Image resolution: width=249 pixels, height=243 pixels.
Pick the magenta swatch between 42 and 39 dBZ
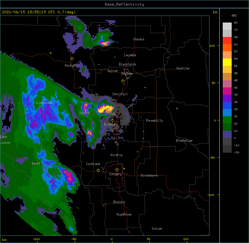pos(227,91)
